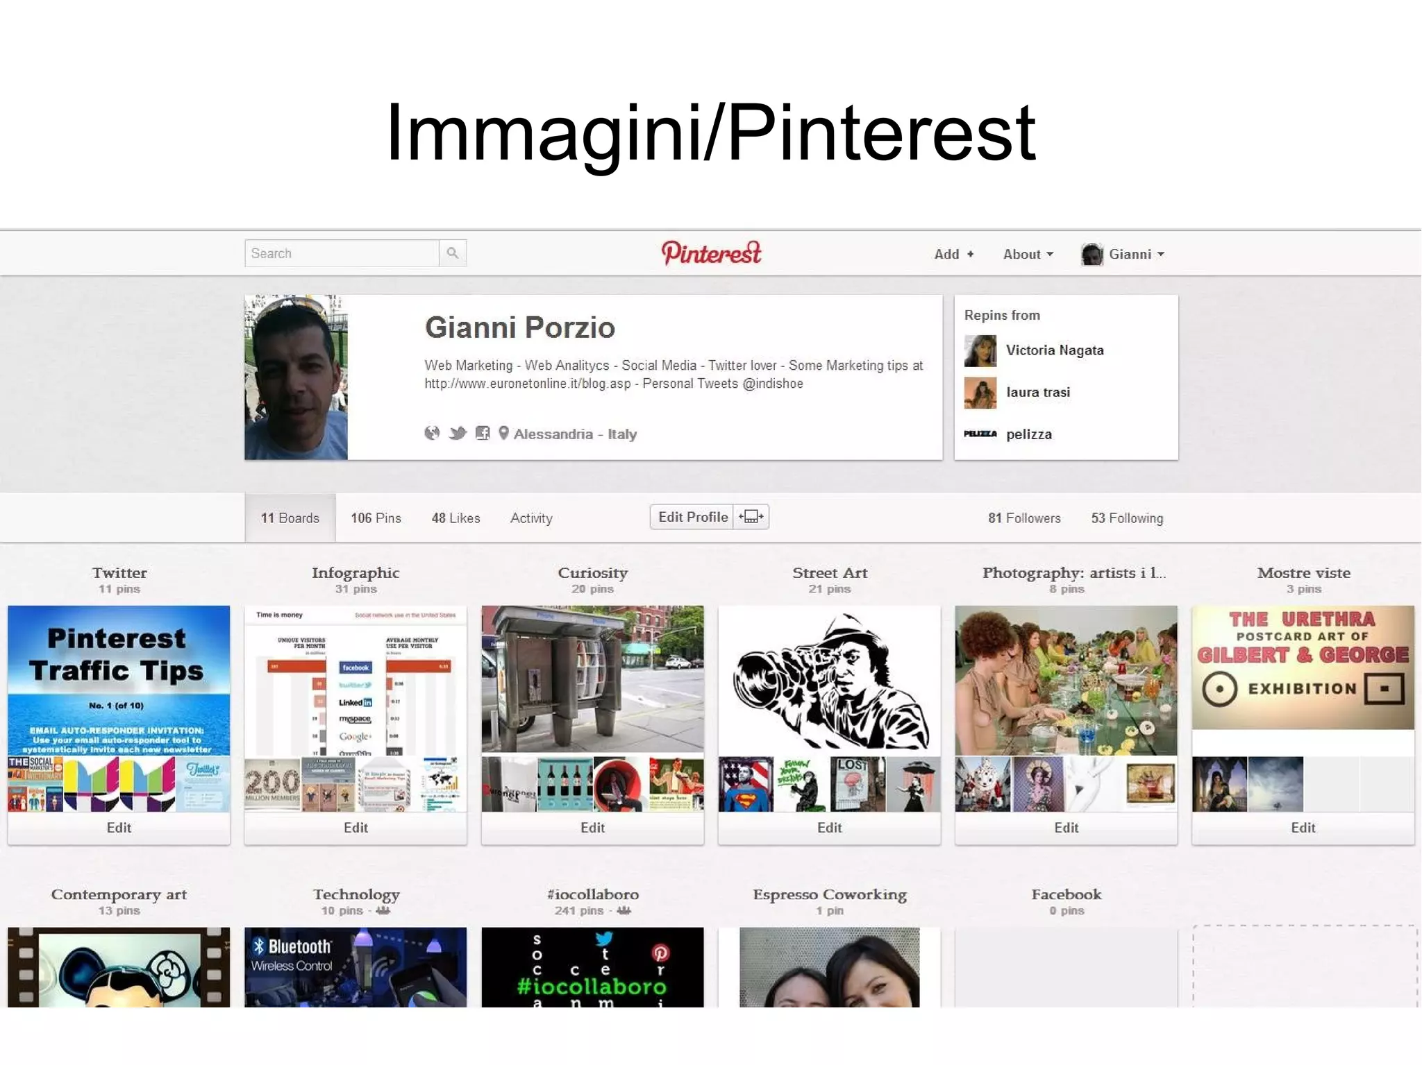Open the Superman thumbnail in Street Art
The width and height of the screenshot is (1422, 1065).
tap(746, 784)
